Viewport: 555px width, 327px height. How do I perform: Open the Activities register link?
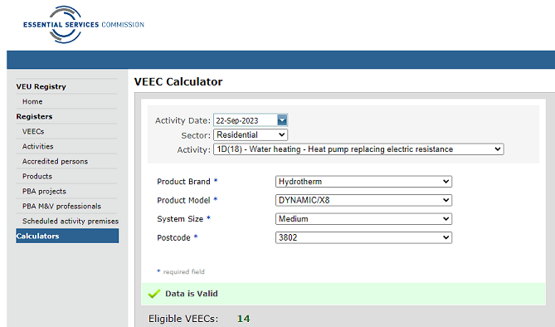[38, 146]
